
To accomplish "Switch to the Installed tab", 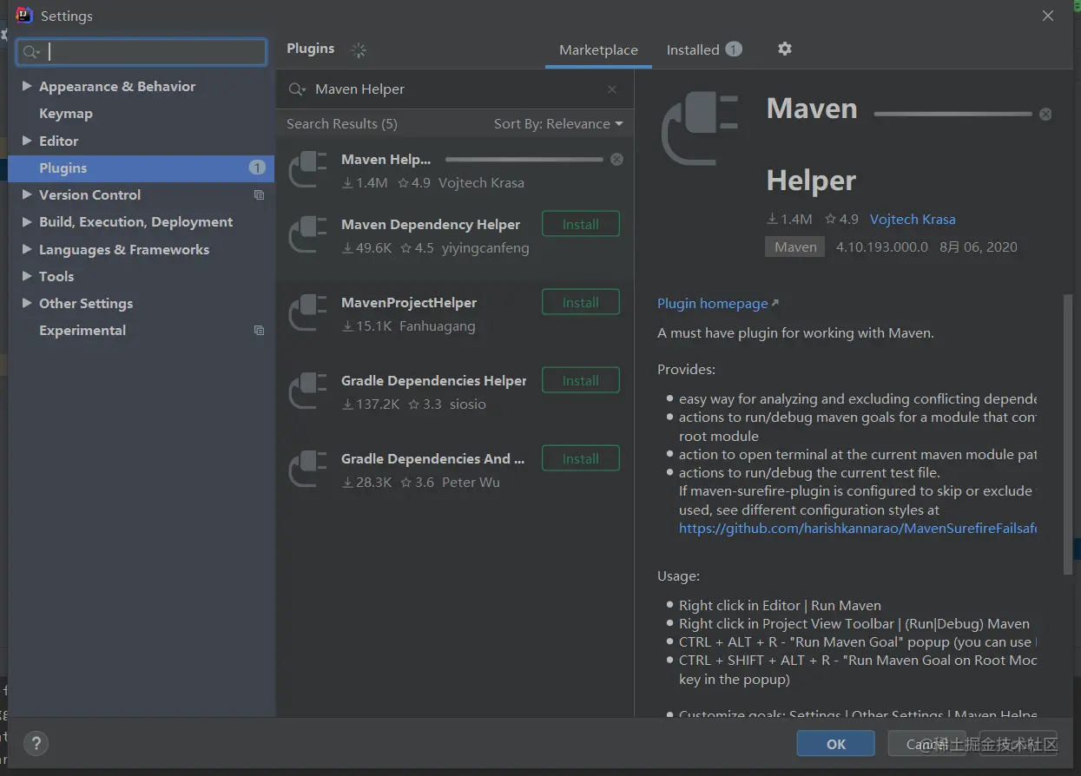I will point(704,50).
